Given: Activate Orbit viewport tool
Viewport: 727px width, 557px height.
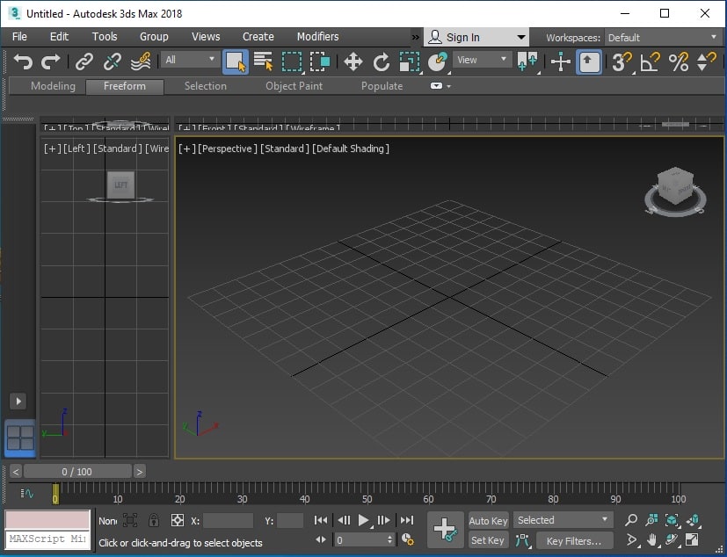Looking at the screenshot, I should [672, 539].
